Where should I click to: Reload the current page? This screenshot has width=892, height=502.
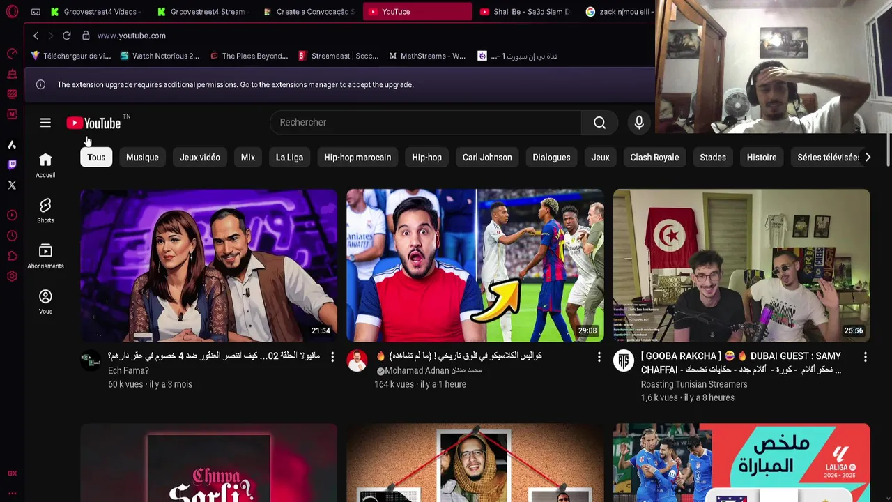point(66,36)
